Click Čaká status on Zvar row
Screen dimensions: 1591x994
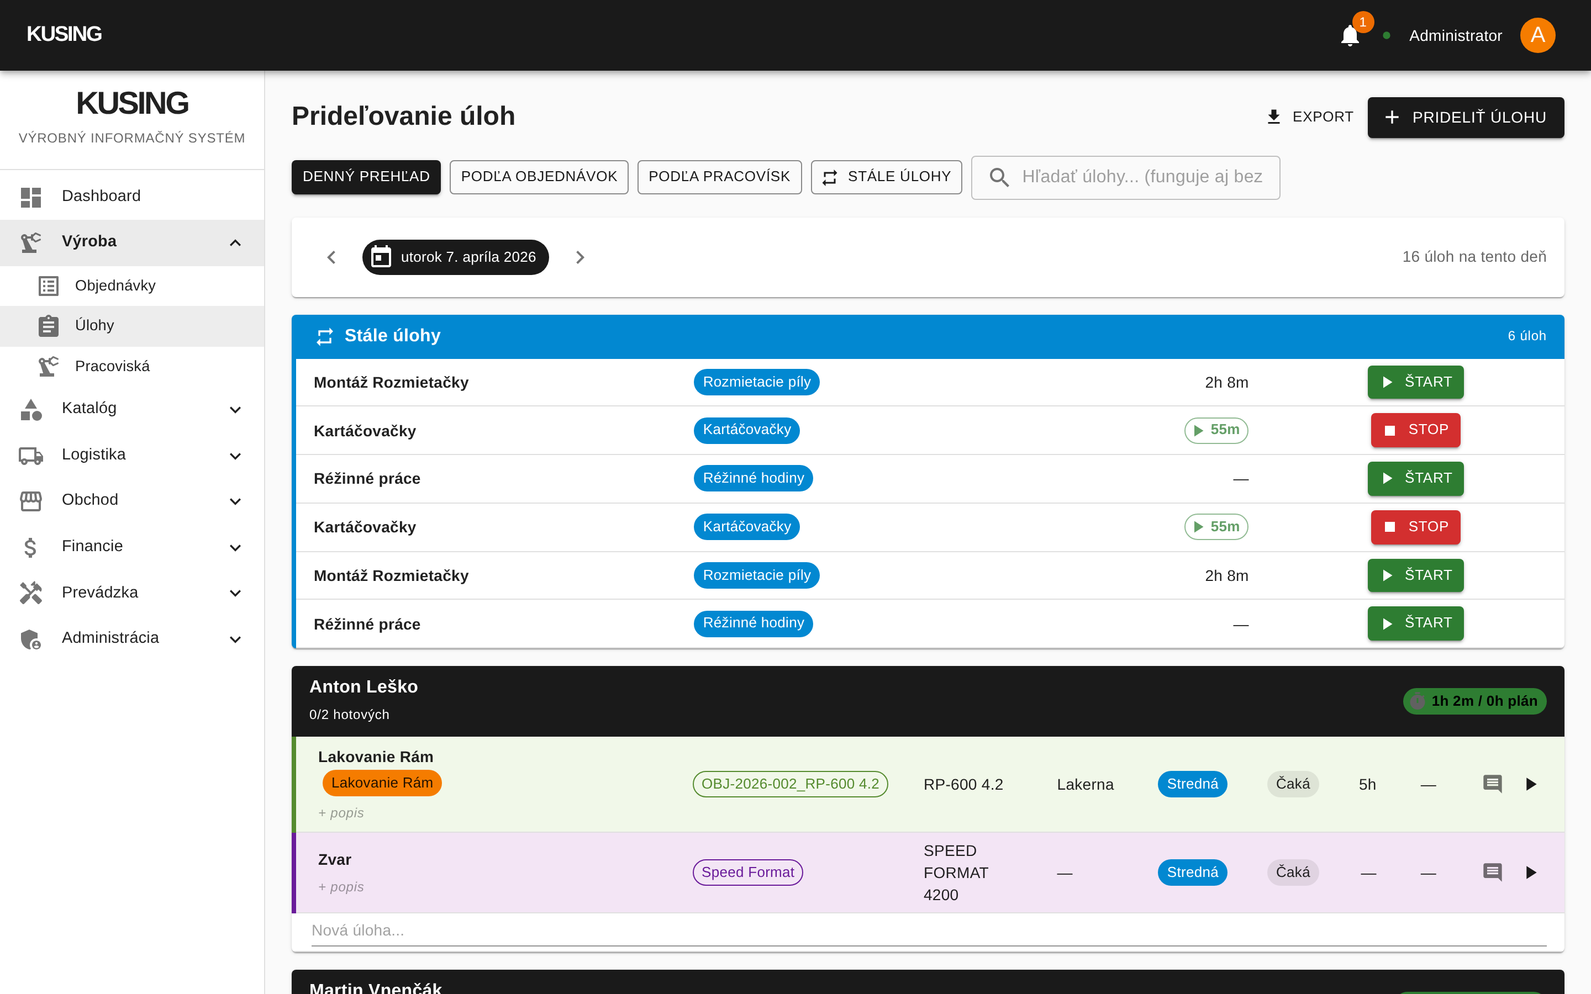1293,873
